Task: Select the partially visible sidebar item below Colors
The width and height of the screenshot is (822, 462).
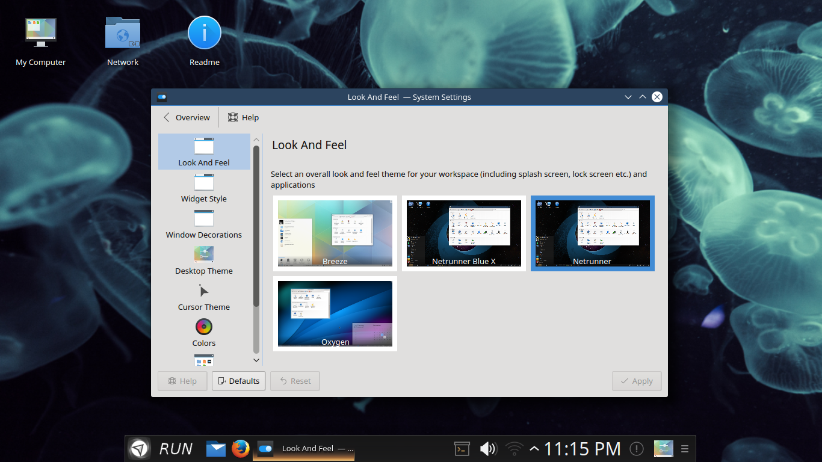Action: click(204, 360)
